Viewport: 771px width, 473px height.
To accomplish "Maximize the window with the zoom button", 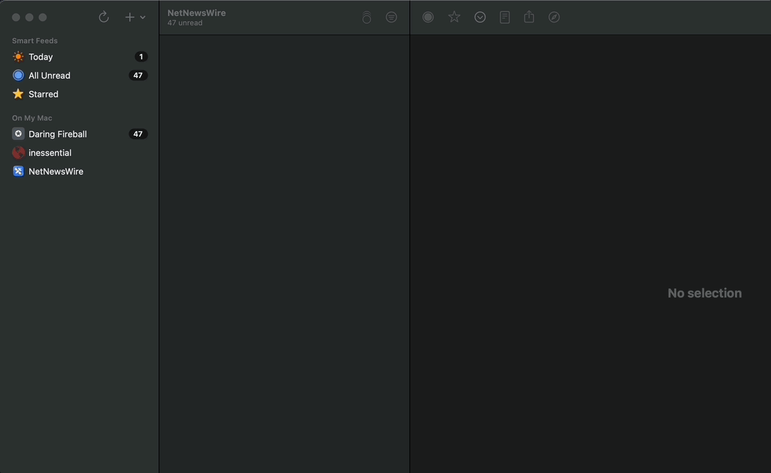I will click(43, 17).
